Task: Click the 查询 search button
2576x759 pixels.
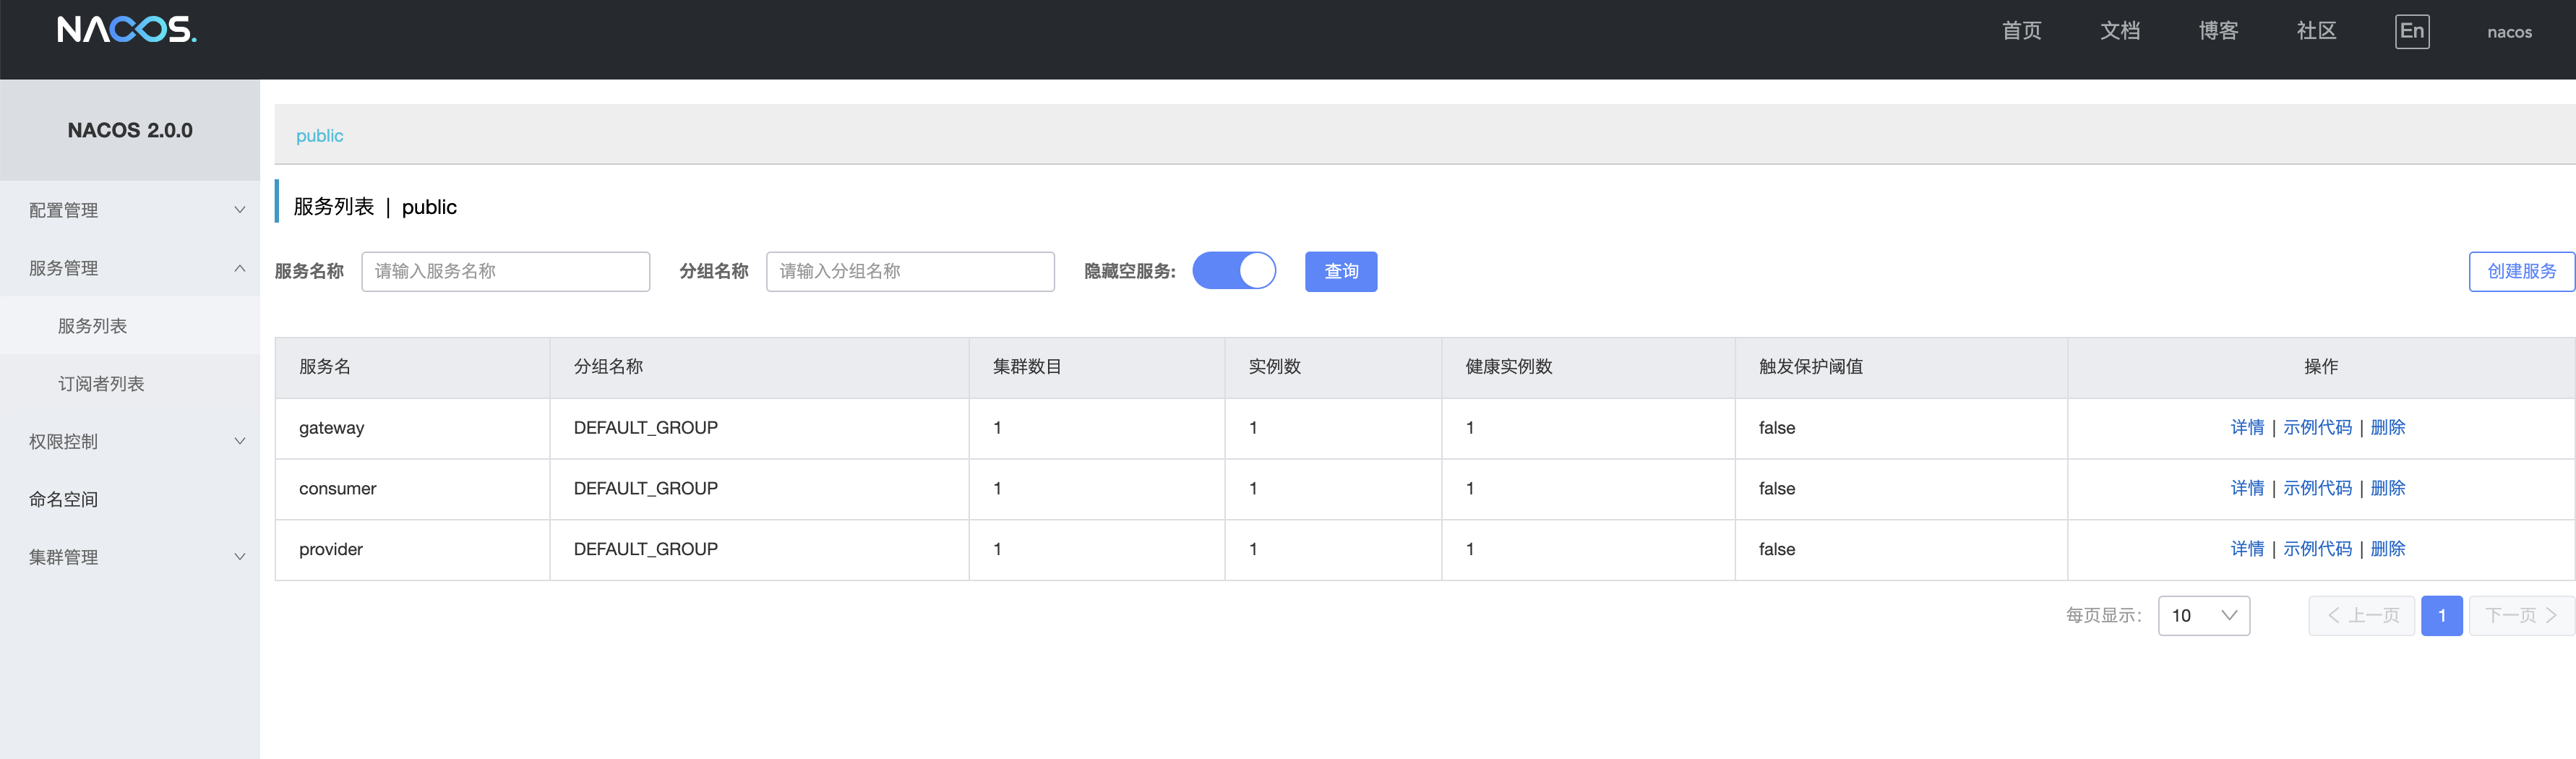Action: (1340, 271)
